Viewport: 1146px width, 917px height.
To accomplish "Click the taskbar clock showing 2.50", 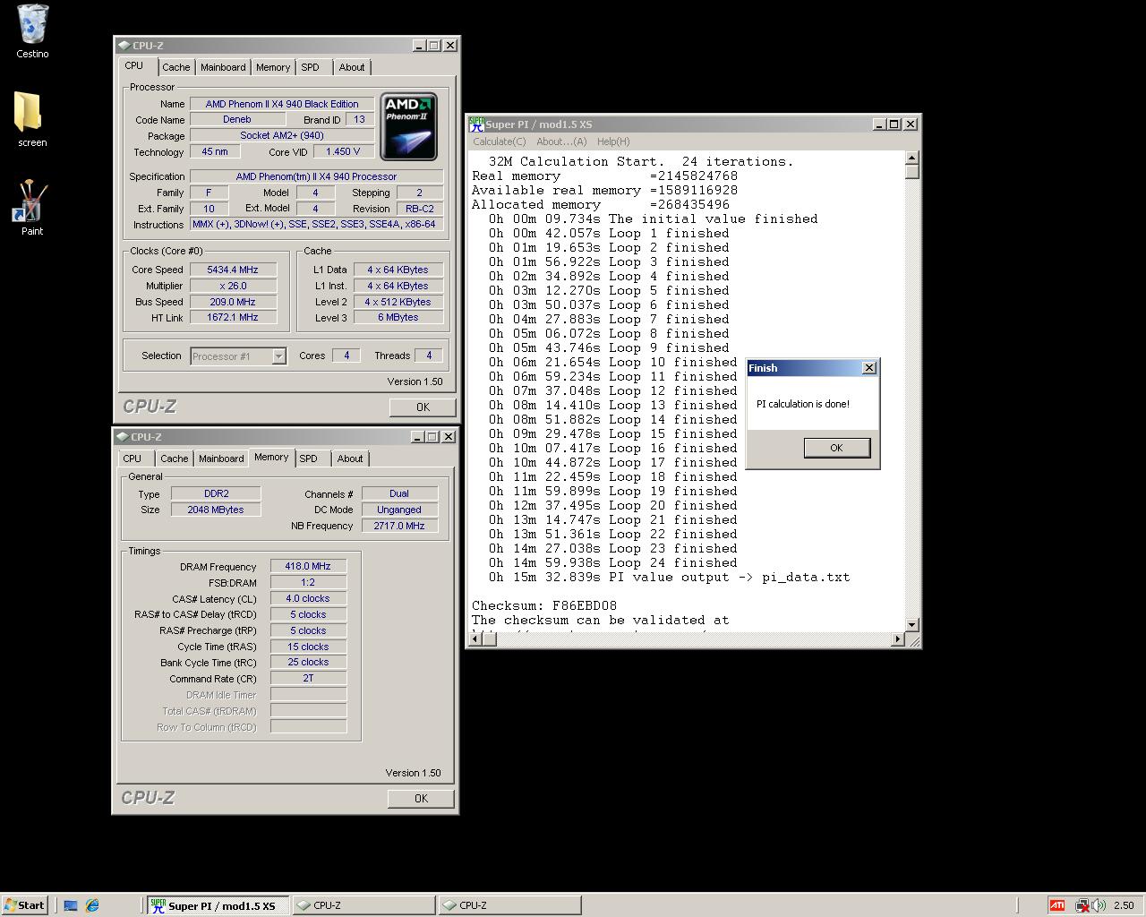I will click(x=1124, y=905).
